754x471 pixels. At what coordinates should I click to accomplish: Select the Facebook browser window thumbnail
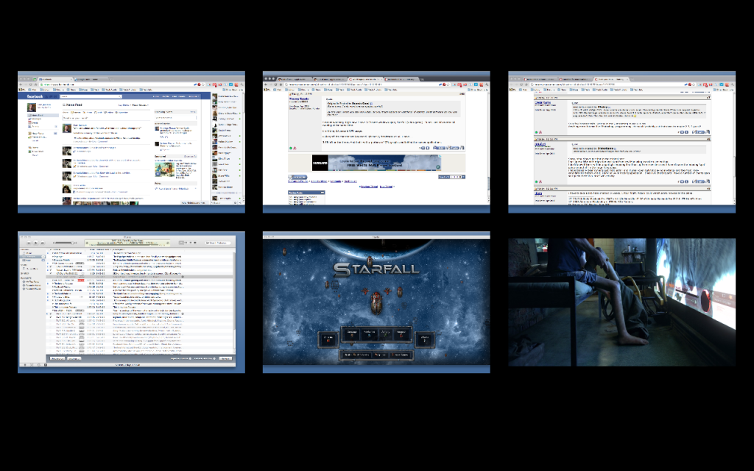click(x=131, y=142)
